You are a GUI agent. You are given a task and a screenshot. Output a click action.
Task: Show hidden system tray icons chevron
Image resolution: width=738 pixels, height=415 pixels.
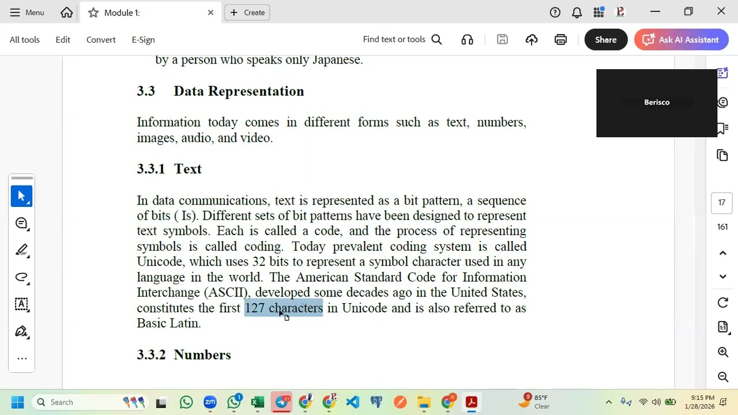point(608,402)
